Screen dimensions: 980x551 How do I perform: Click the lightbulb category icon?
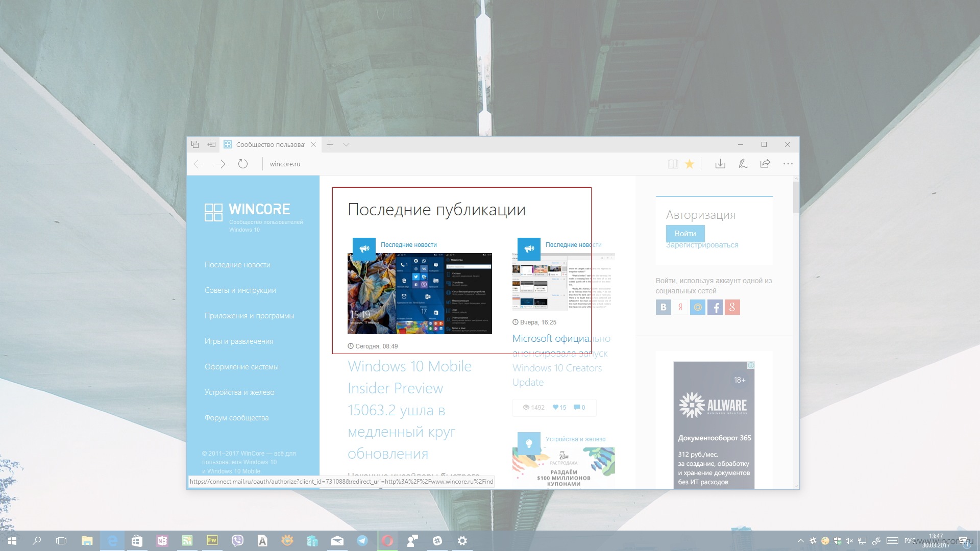tap(529, 443)
